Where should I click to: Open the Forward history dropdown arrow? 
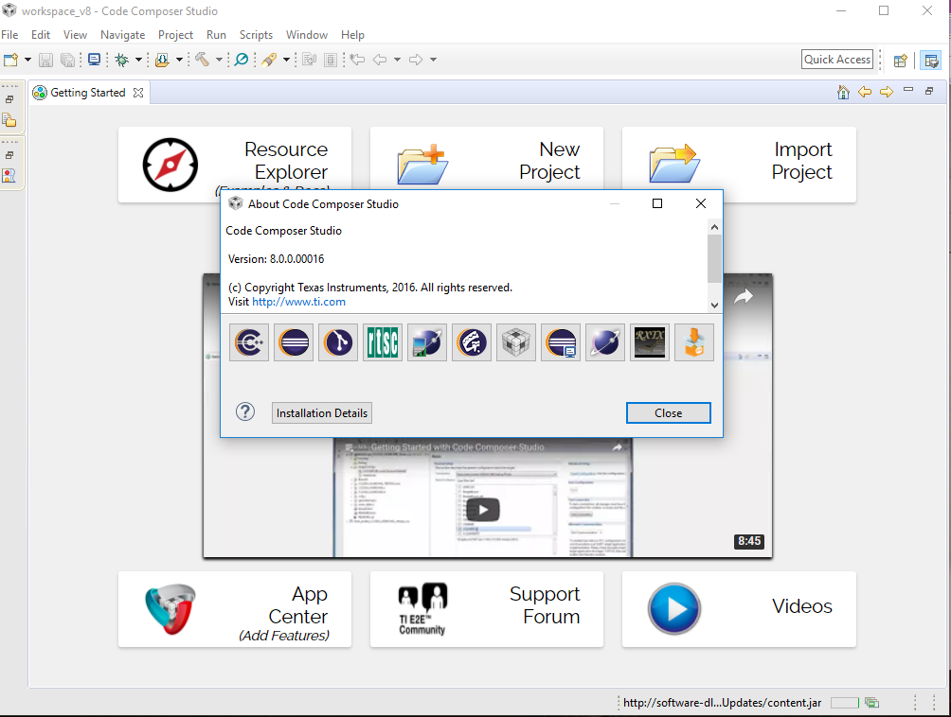433,60
